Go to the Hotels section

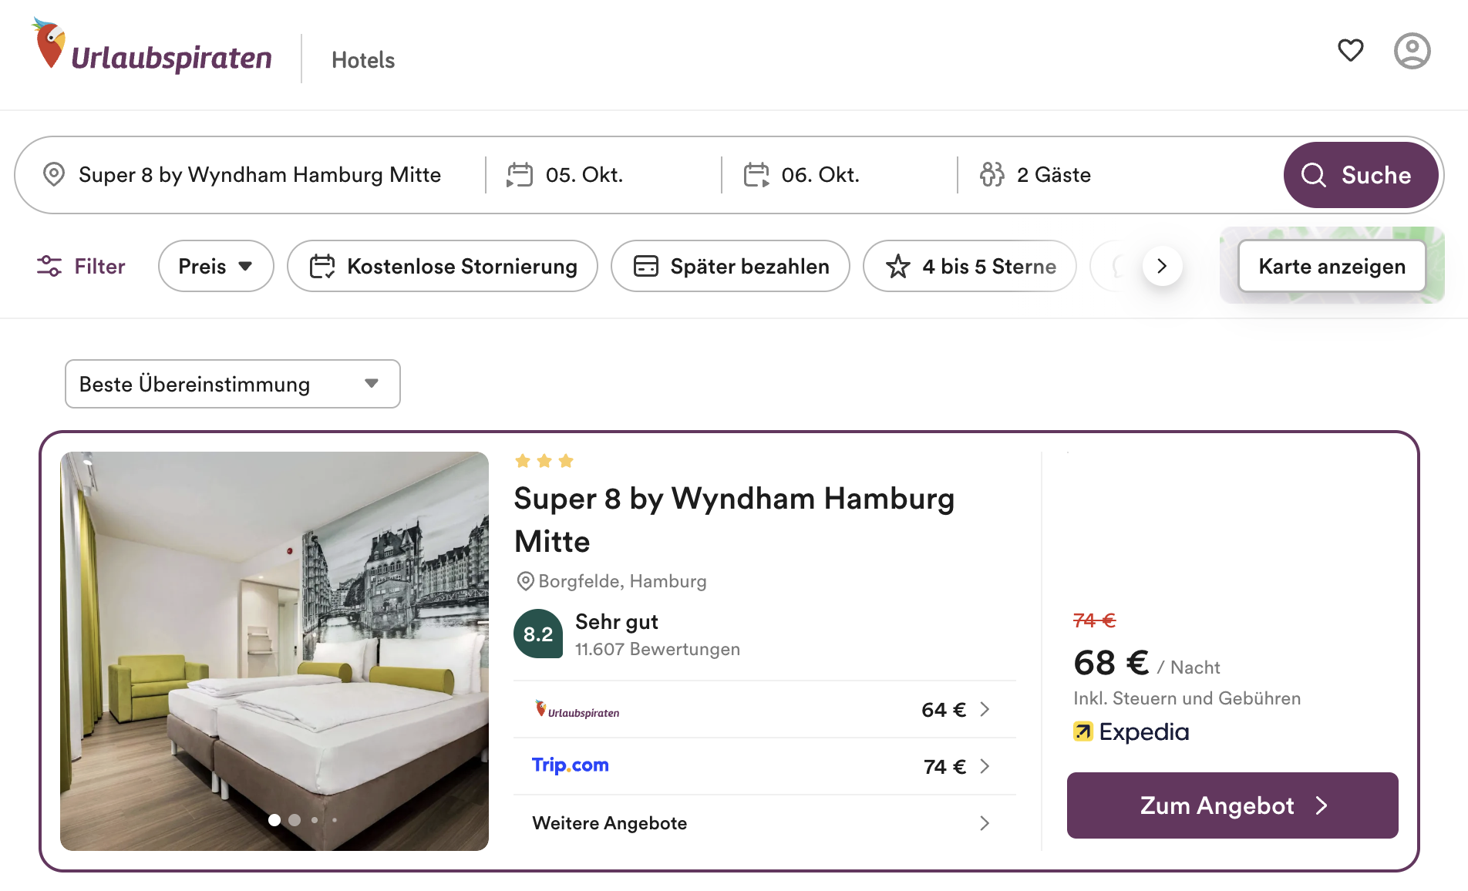click(362, 60)
